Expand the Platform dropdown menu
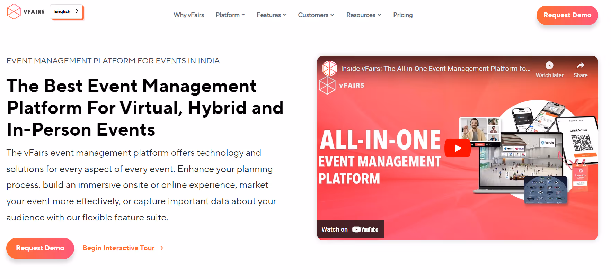Image resolution: width=611 pixels, height=279 pixels. (x=230, y=15)
